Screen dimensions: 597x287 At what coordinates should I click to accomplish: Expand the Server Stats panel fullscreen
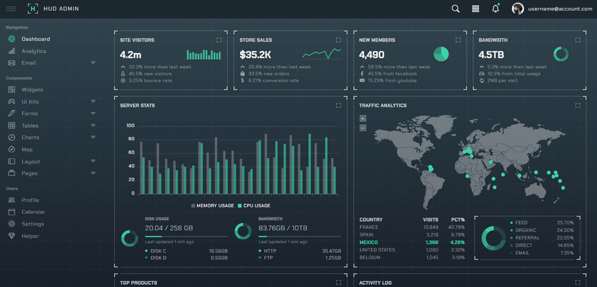click(339, 105)
